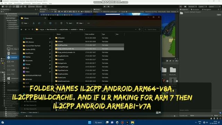Open Unity File menu
The image size is (222, 125).
pos(2,3)
